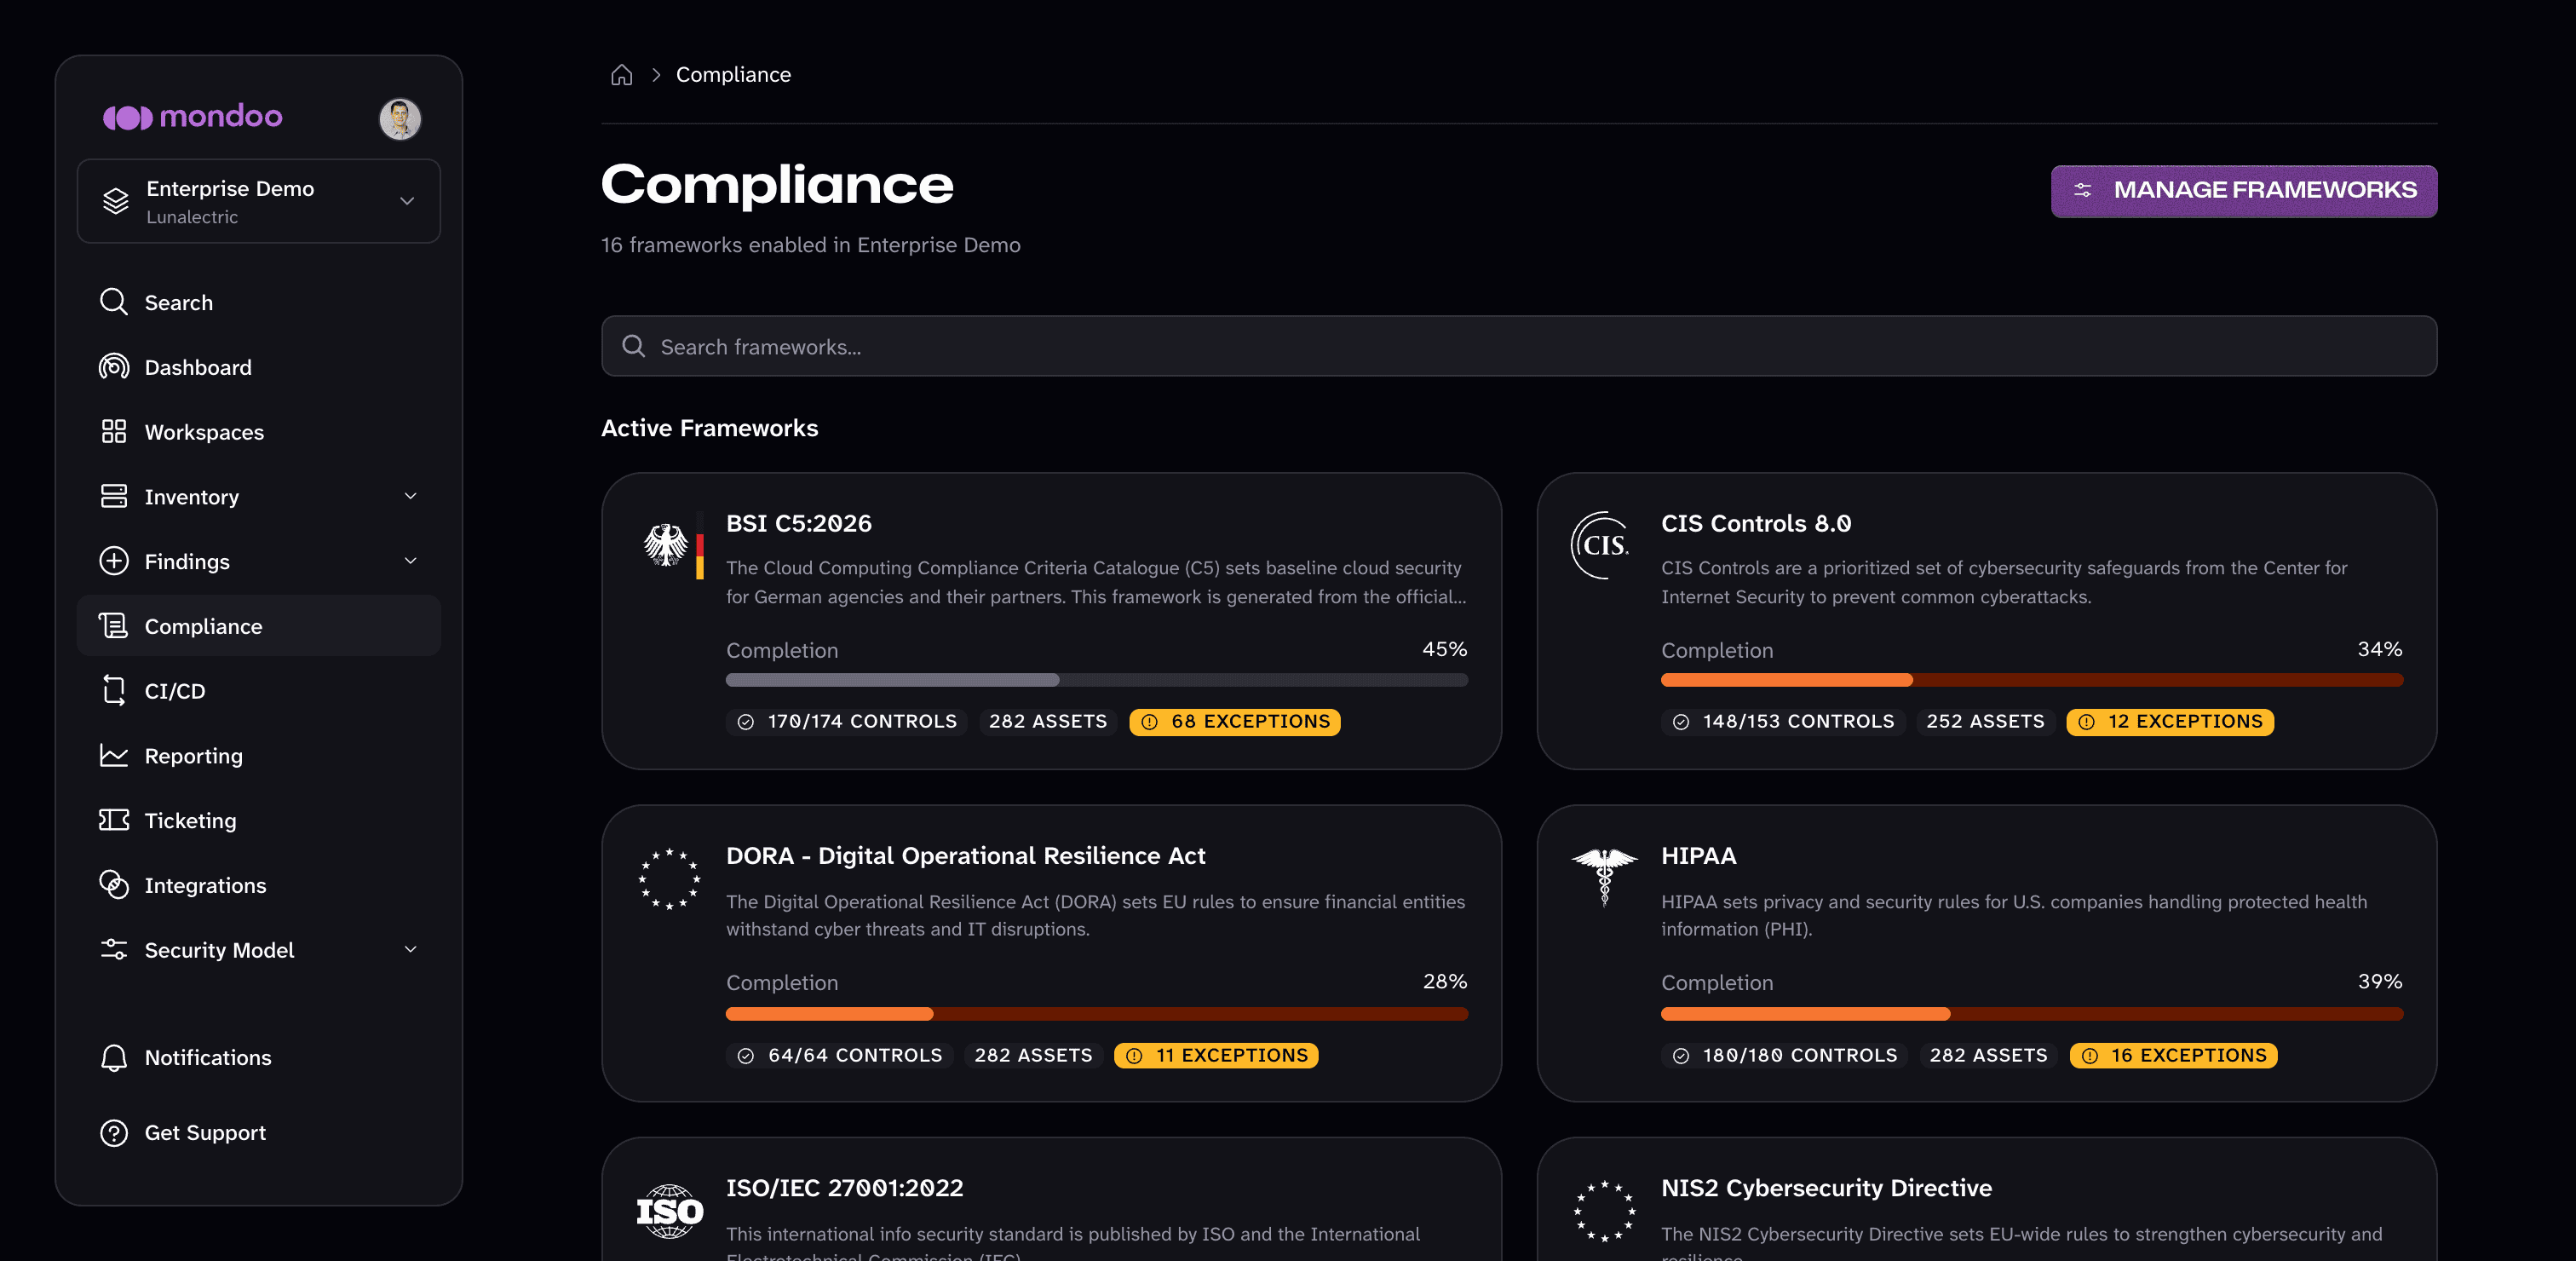The width and height of the screenshot is (2576, 1261).
Task: Open the Integrations menu item
Action: (x=259, y=885)
